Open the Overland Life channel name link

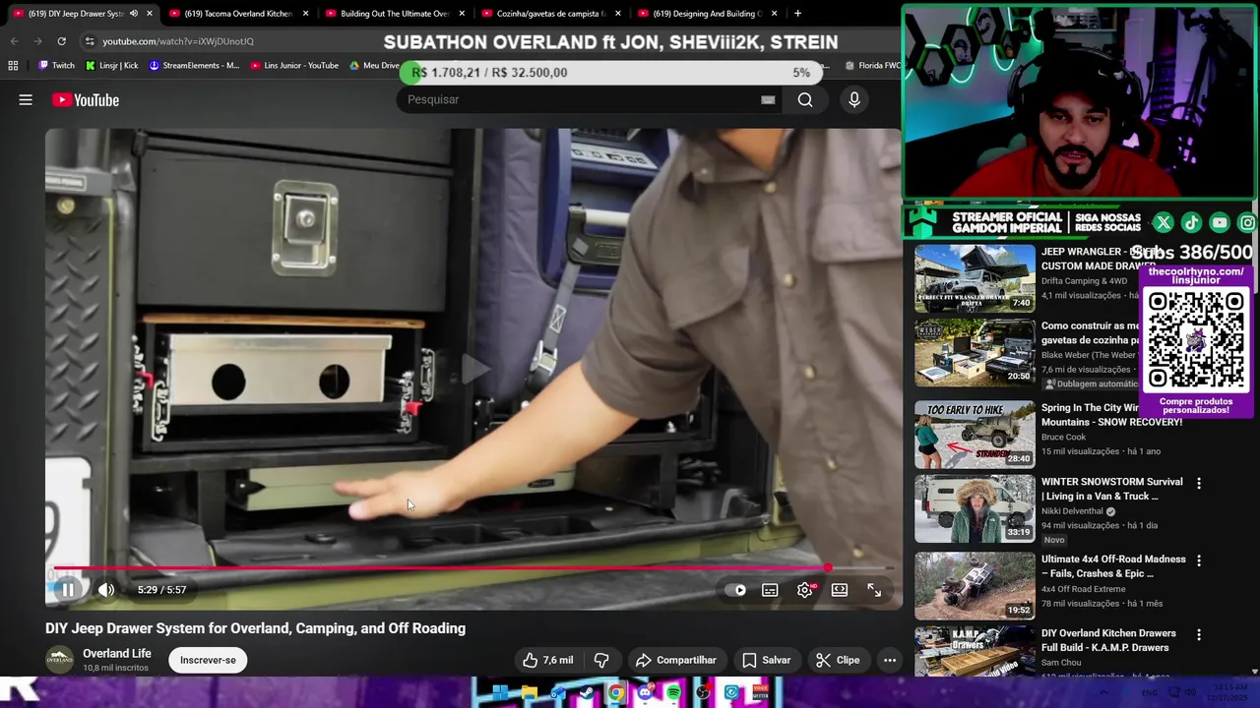point(117,653)
